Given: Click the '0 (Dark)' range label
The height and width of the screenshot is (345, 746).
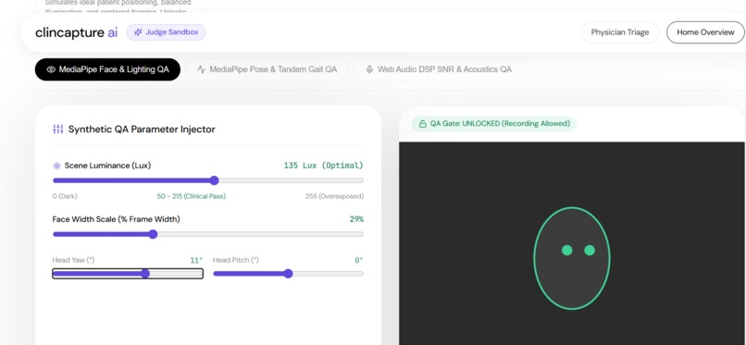Looking at the screenshot, I should [65, 196].
